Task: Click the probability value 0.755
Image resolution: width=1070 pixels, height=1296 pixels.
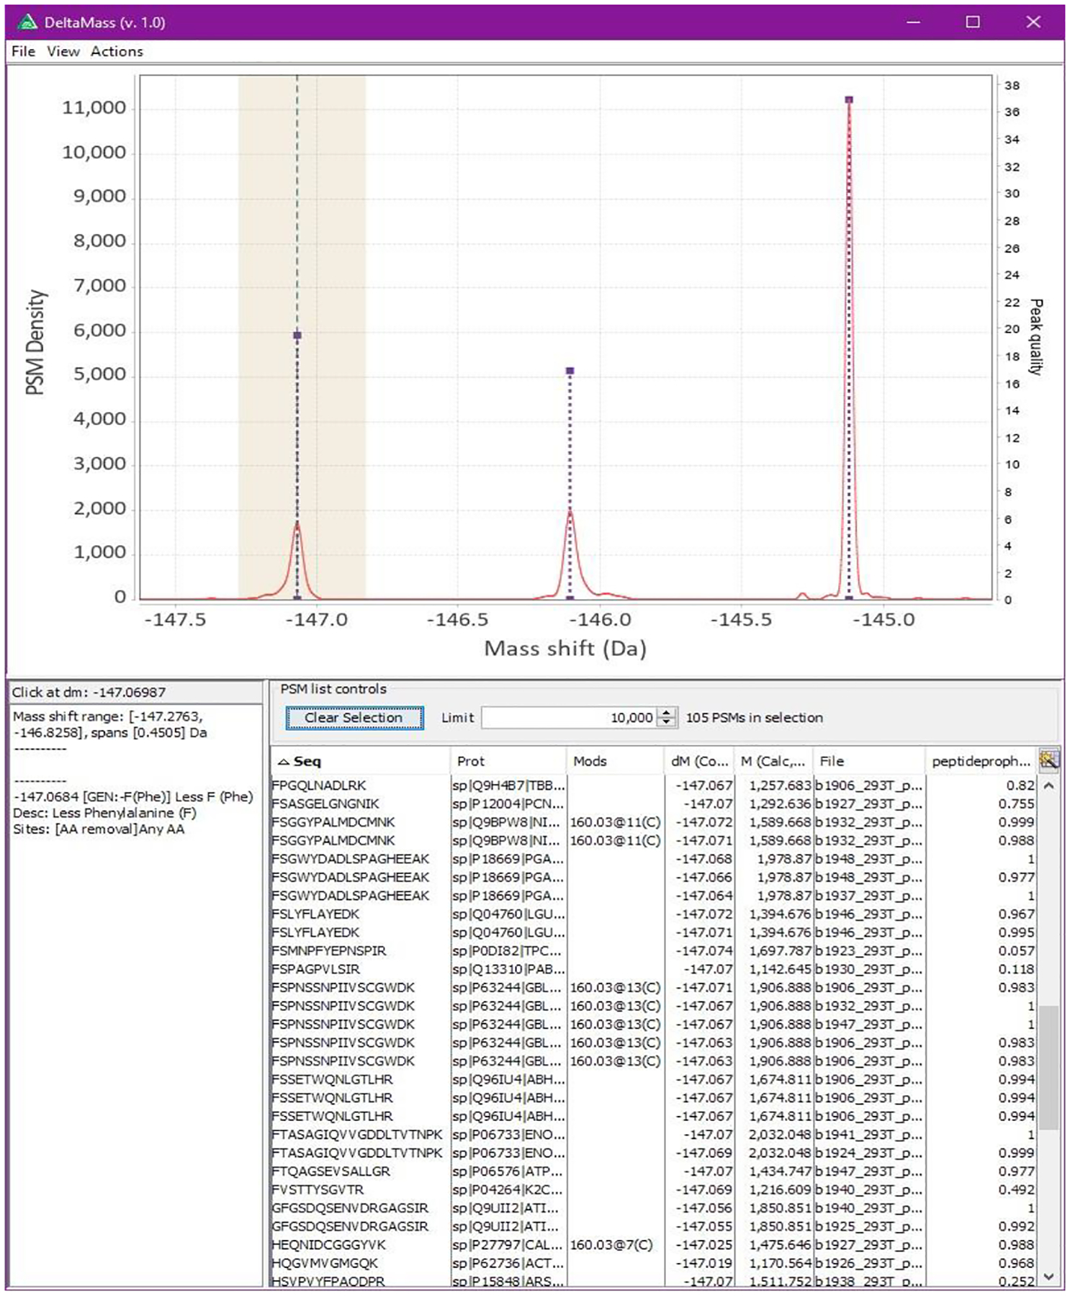Action: (x=1017, y=804)
